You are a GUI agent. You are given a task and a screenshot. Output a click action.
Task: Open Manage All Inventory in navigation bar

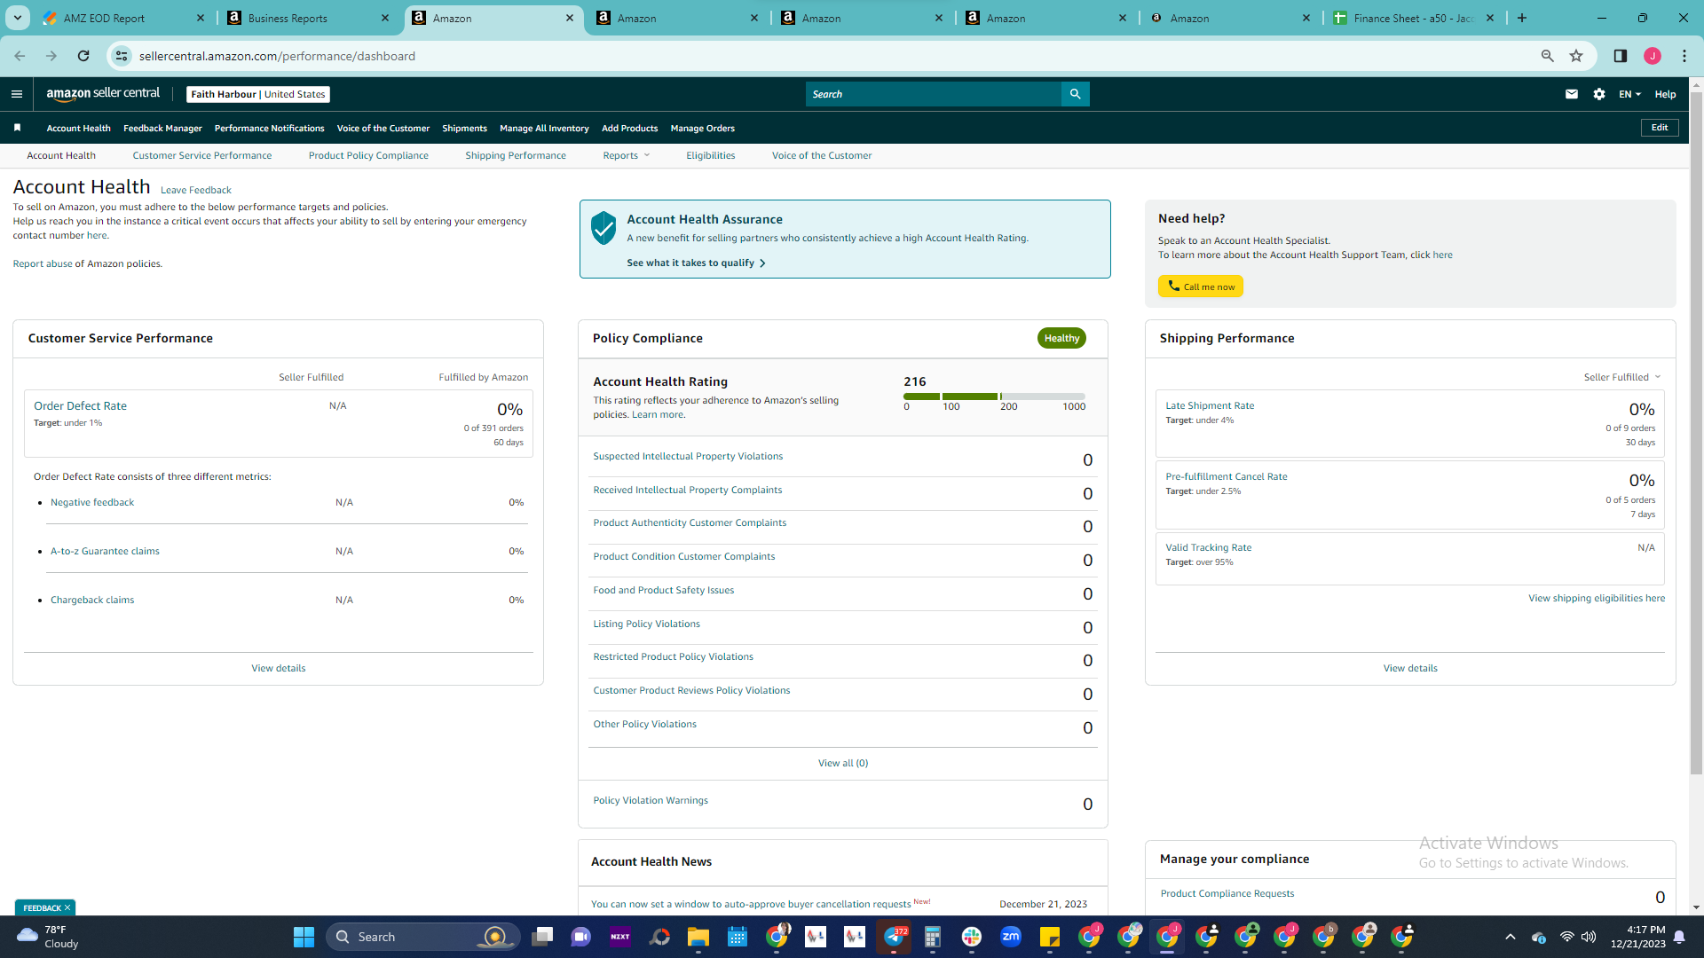pyautogui.click(x=544, y=128)
